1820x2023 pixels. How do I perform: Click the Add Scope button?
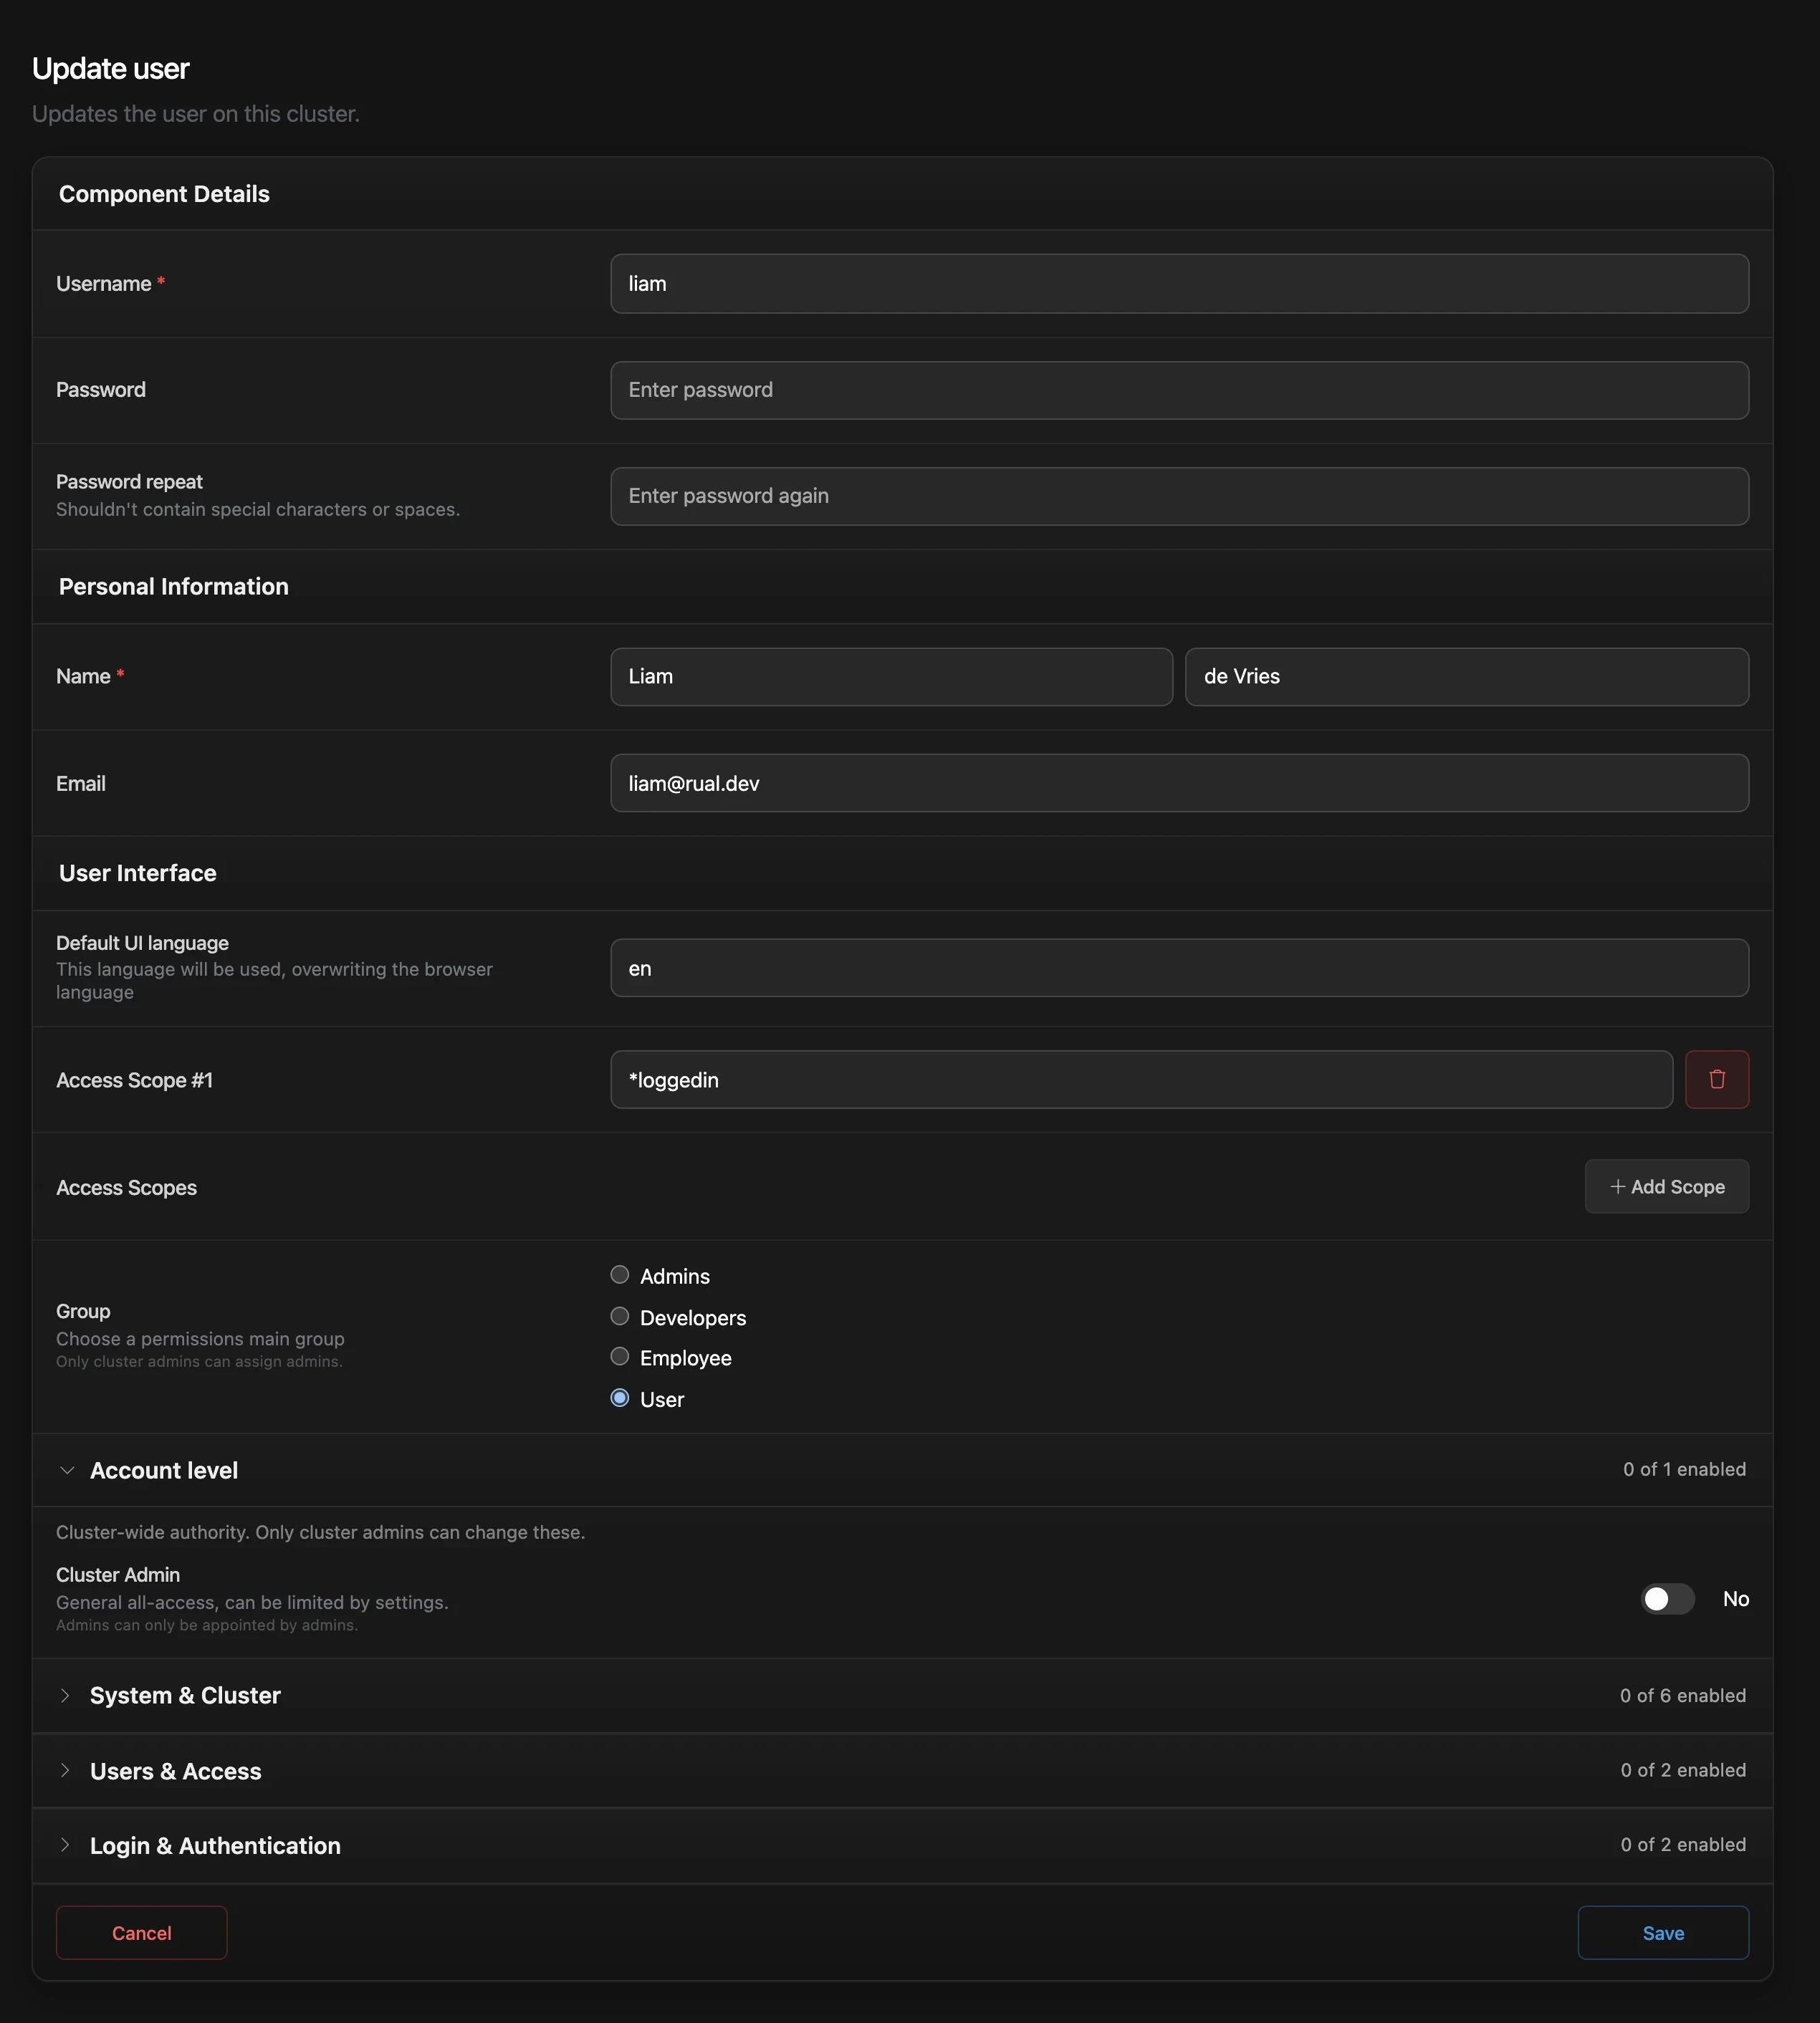pos(1666,1186)
